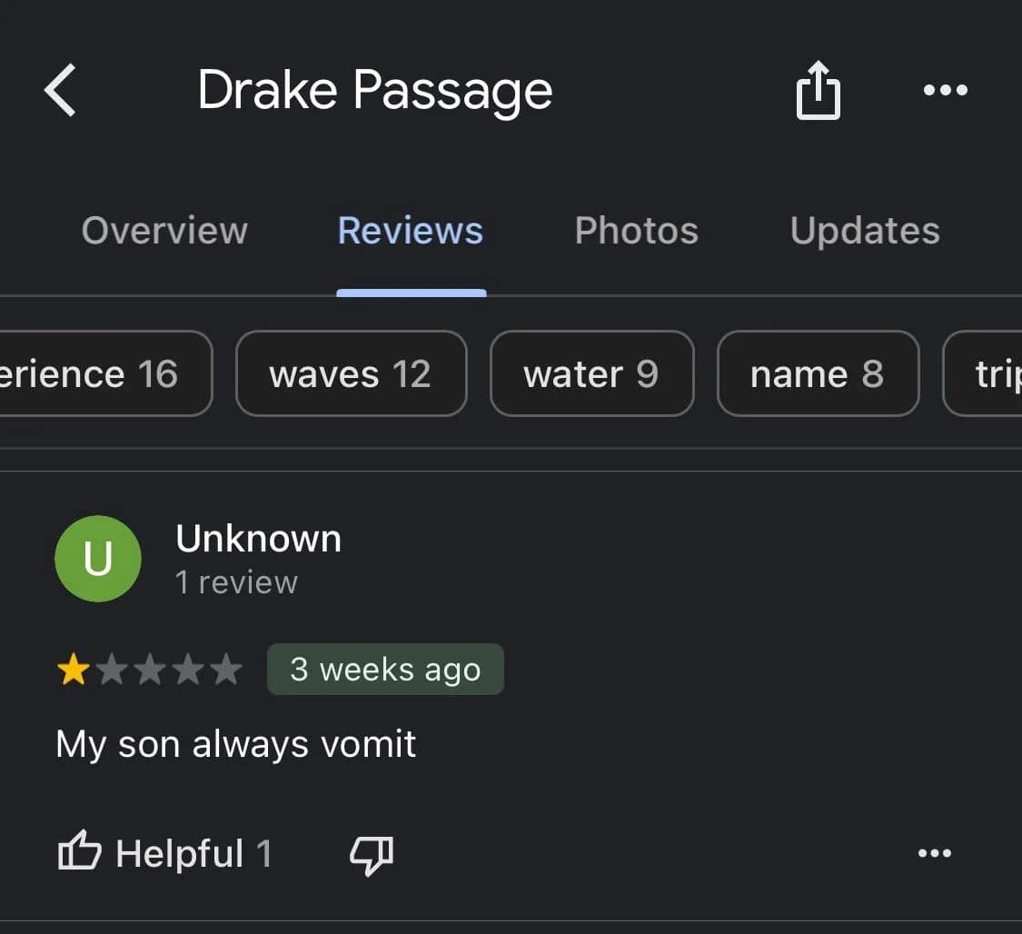Open reviewer name "Unknown" profile
Viewport: 1022px width, 934px height.
259,539
